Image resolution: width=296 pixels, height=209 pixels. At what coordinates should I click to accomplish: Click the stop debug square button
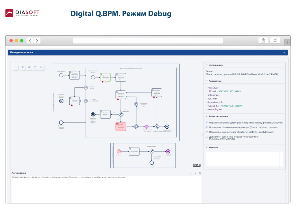click(x=35, y=67)
